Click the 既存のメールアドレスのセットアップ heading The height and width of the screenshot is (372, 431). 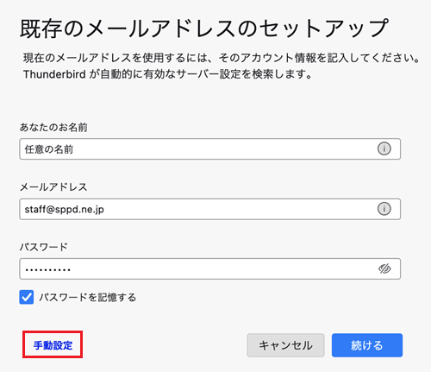[204, 28]
